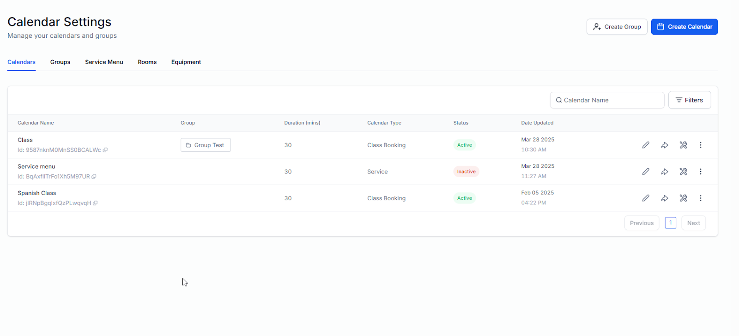Image resolution: width=739 pixels, height=336 pixels.
Task: Copy the Class calendar ID
Action: coord(105,150)
